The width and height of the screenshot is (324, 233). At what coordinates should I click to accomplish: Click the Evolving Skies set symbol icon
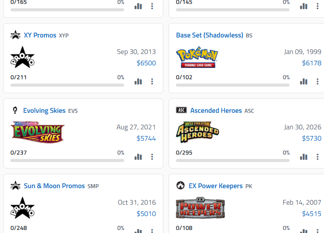tap(15, 111)
